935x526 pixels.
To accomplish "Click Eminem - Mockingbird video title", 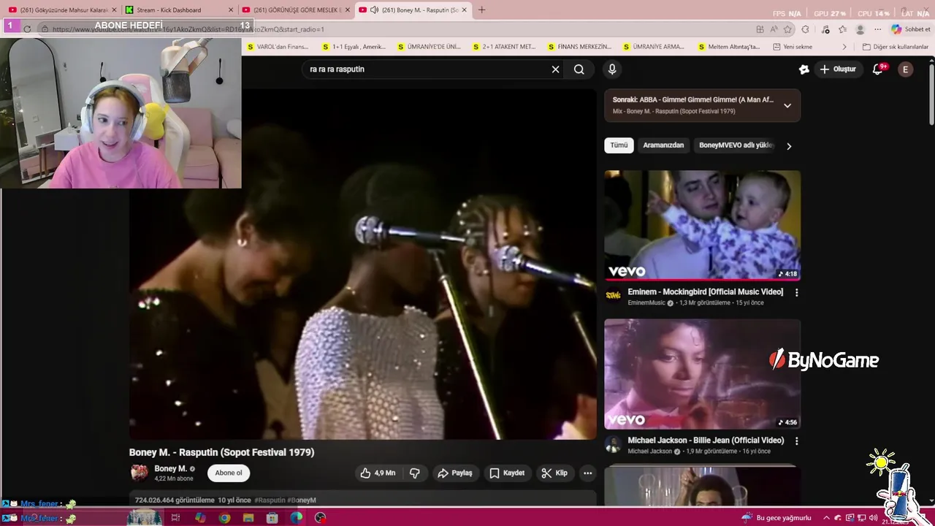I will click(705, 291).
